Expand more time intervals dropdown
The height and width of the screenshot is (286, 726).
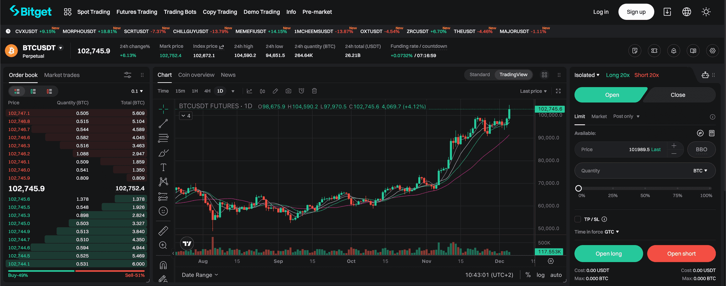point(233,91)
